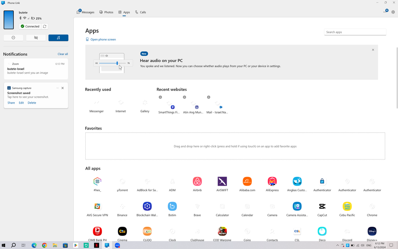
Task: Open File Explorer from the taskbar
Action: tap(55, 245)
